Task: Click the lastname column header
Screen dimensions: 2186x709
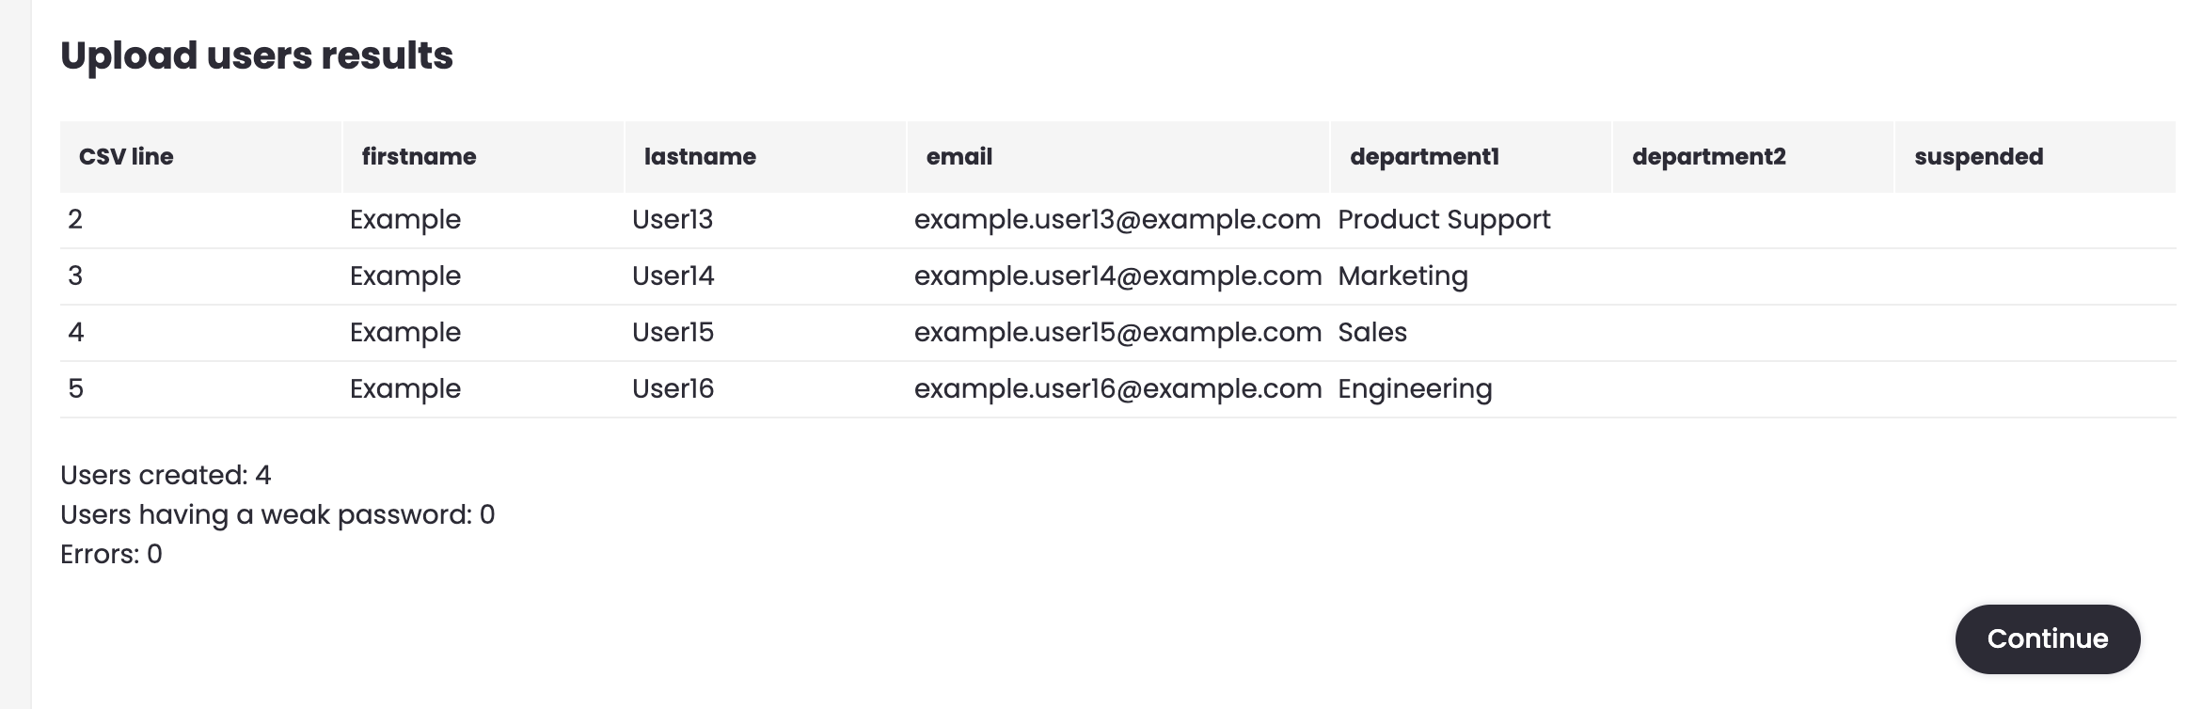Action: pyautogui.click(x=765, y=156)
